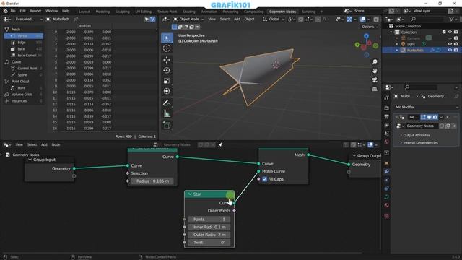Select Face Corner domain row
Image resolution: width=462 pixels, height=260 pixels.
24,56
